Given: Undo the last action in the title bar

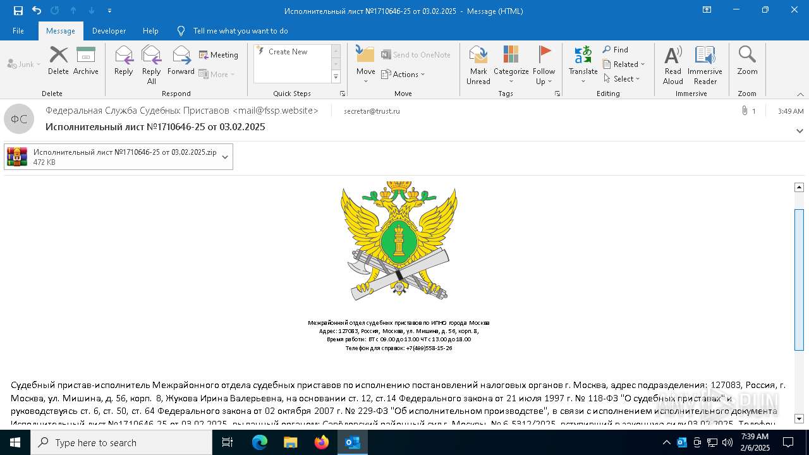Looking at the screenshot, I should pos(37,11).
